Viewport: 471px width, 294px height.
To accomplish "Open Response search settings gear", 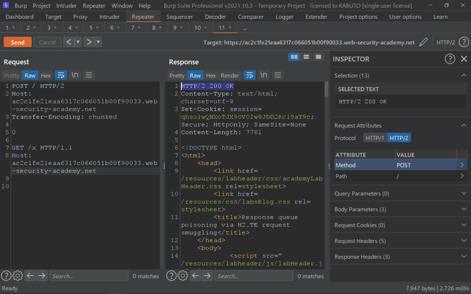I will [183, 276].
